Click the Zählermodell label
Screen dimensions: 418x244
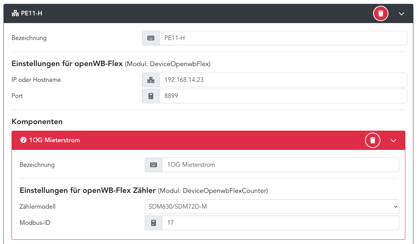[38, 207]
